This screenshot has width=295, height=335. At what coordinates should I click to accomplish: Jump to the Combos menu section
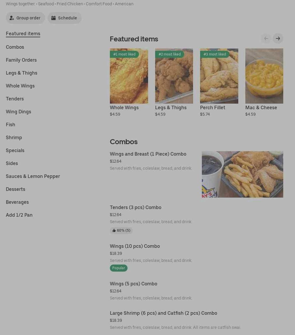pos(15,47)
